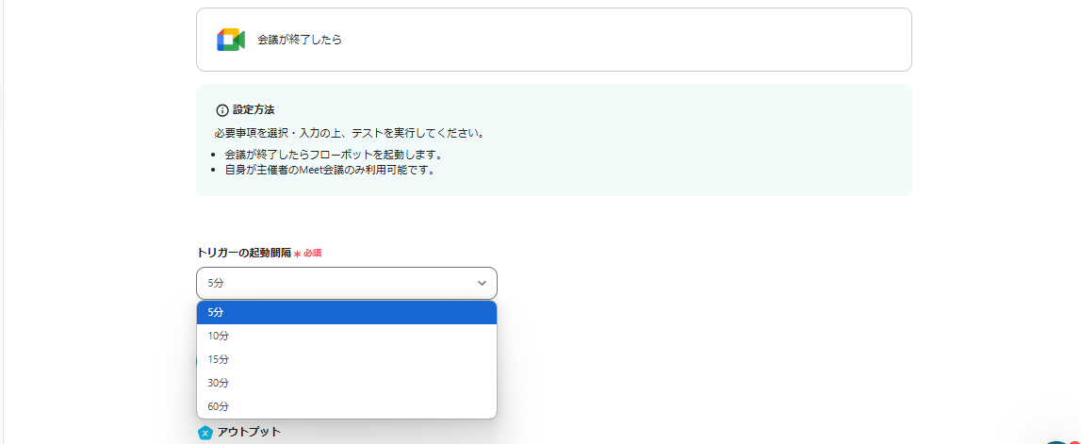The height and width of the screenshot is (444, 1081).
Task: Click the 会議が終了したら trigger card
Action: (553, 40)
